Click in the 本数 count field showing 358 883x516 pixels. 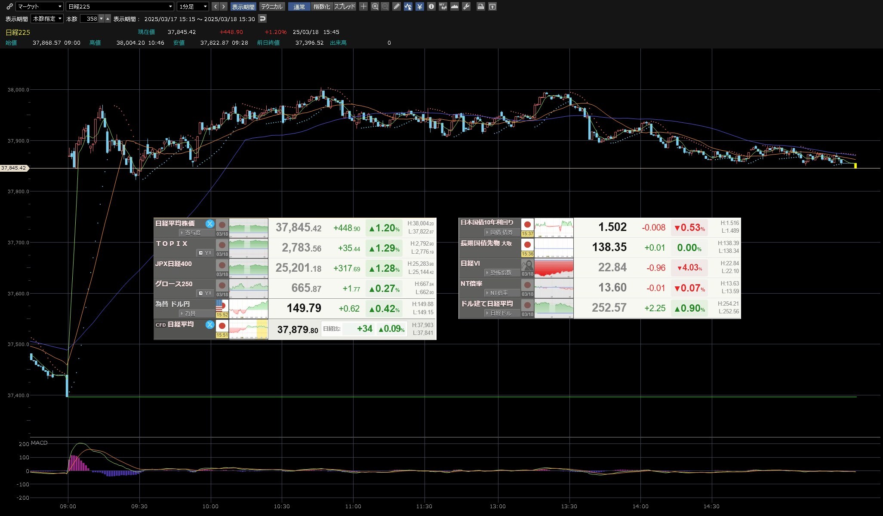click(89, 18)
